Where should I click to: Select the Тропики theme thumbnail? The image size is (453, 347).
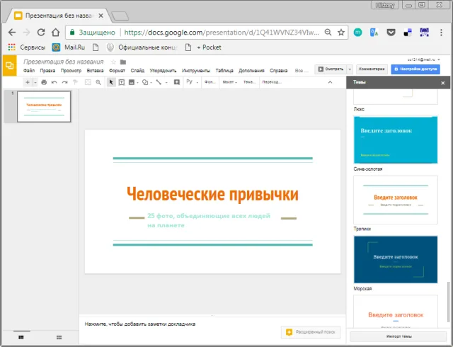tap(396, 200)
